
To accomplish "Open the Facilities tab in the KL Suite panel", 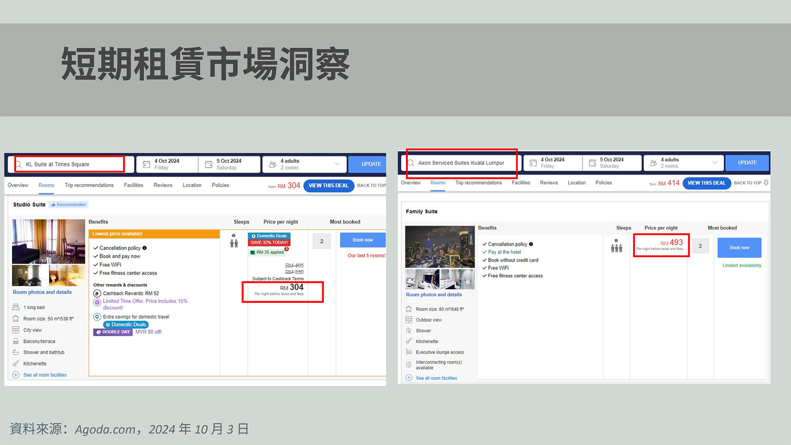I will click(x=133, y=185).
